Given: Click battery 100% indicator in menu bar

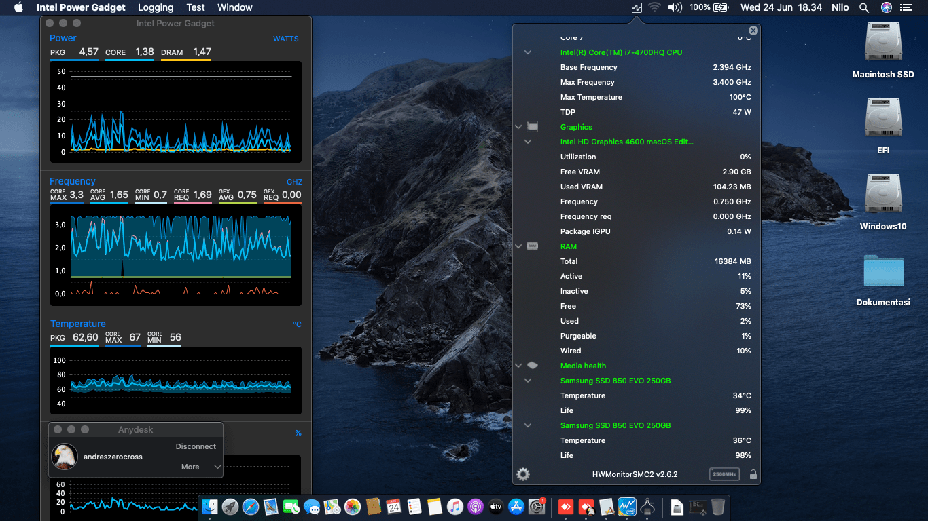Looking at the screenshot, I should point(709,7).
